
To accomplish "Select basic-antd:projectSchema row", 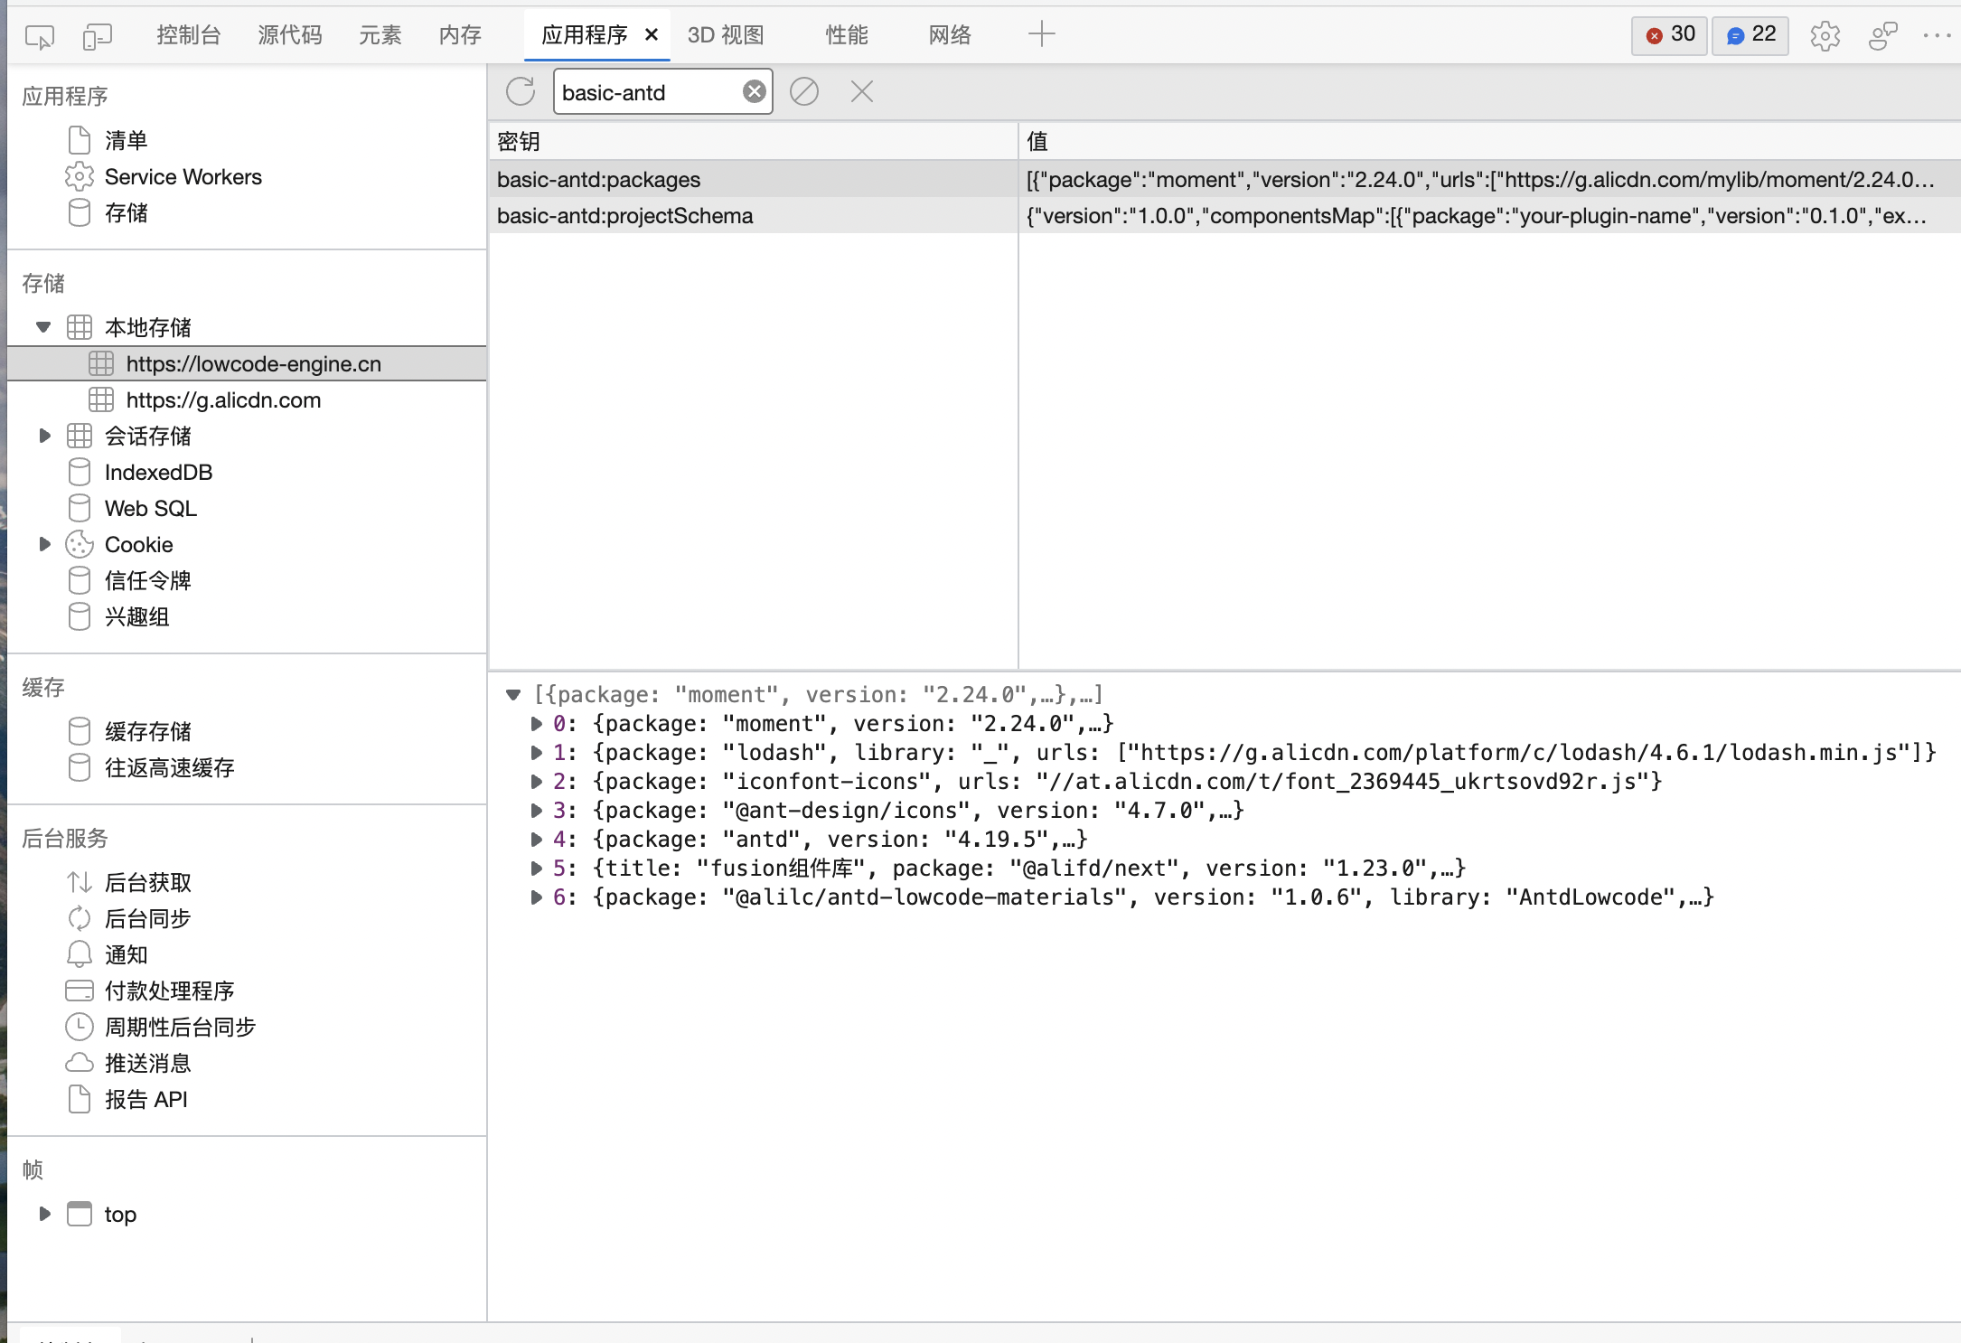I will coord(624,216).
